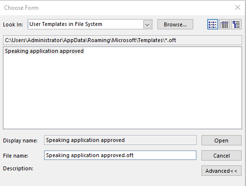Select Speaking application approved template in list

click(44, 51)
